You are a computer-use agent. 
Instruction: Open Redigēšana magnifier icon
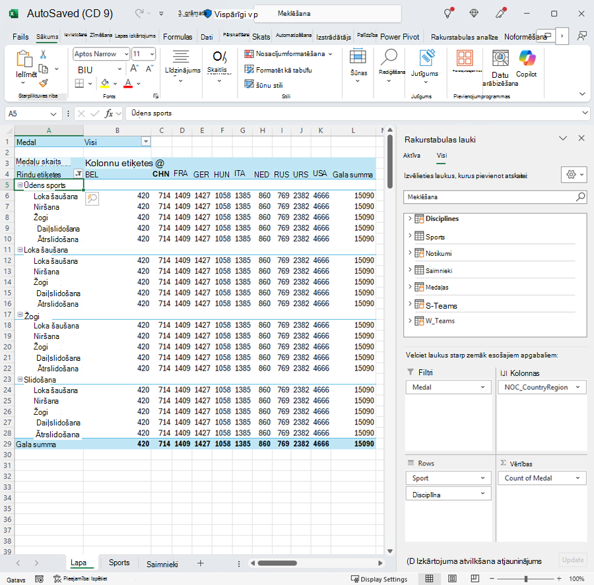point(389,57)
